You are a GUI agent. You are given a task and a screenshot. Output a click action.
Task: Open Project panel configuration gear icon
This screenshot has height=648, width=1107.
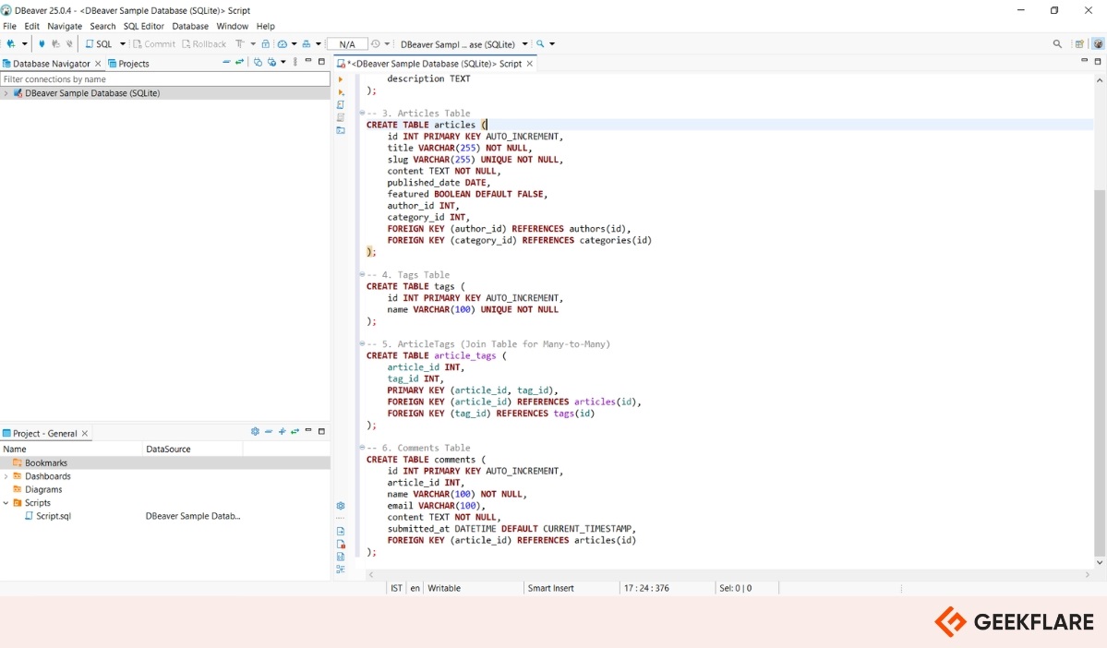[x=255, y=431]
